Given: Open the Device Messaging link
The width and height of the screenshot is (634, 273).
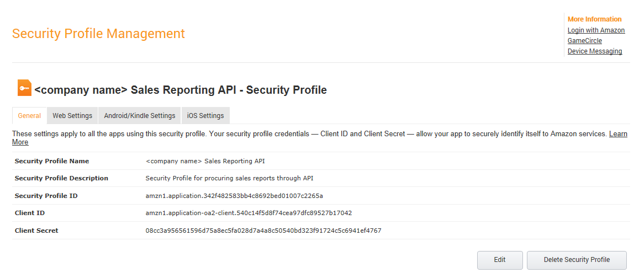Looking at the screenshot, I should (594, 51).
